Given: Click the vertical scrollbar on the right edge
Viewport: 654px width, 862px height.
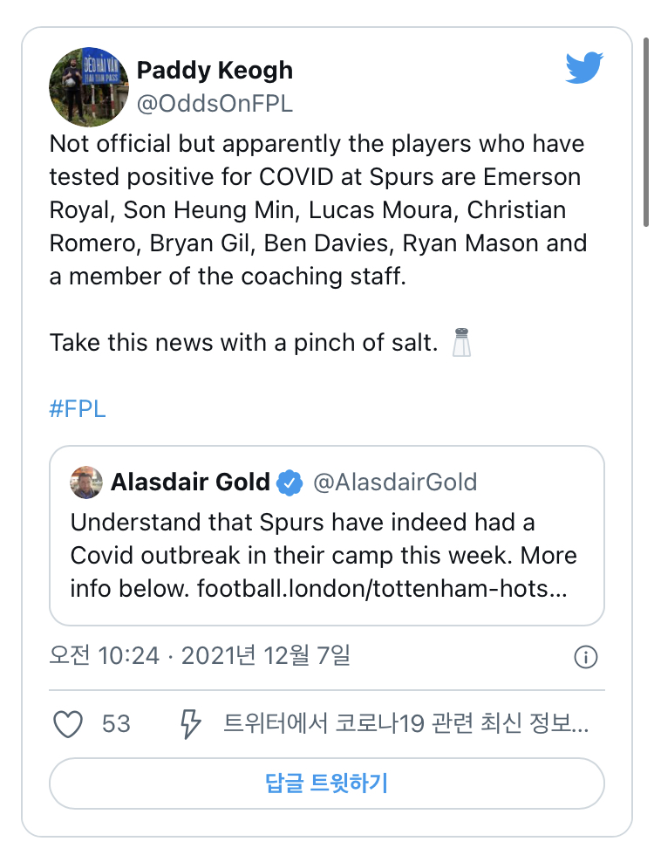Looking at the screenshot, I should click(x=645, y=131).
